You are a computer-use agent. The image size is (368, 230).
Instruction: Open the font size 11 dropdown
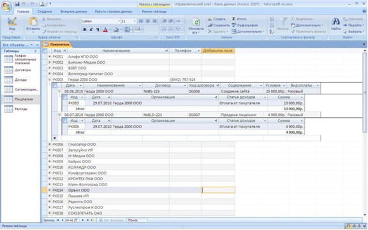135,21
